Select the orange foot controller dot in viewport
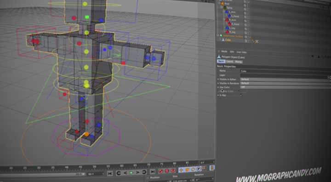Viewport: 331px width, 182px height. click(x=86, y=134)
